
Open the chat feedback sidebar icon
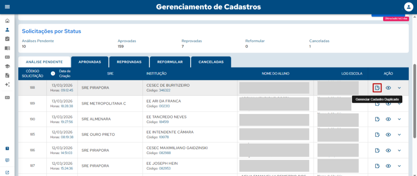coord(7,160)
